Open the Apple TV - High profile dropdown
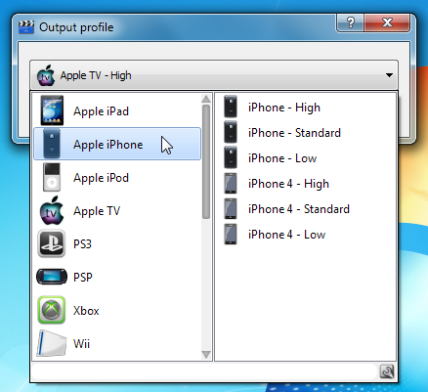 (214, 75)
